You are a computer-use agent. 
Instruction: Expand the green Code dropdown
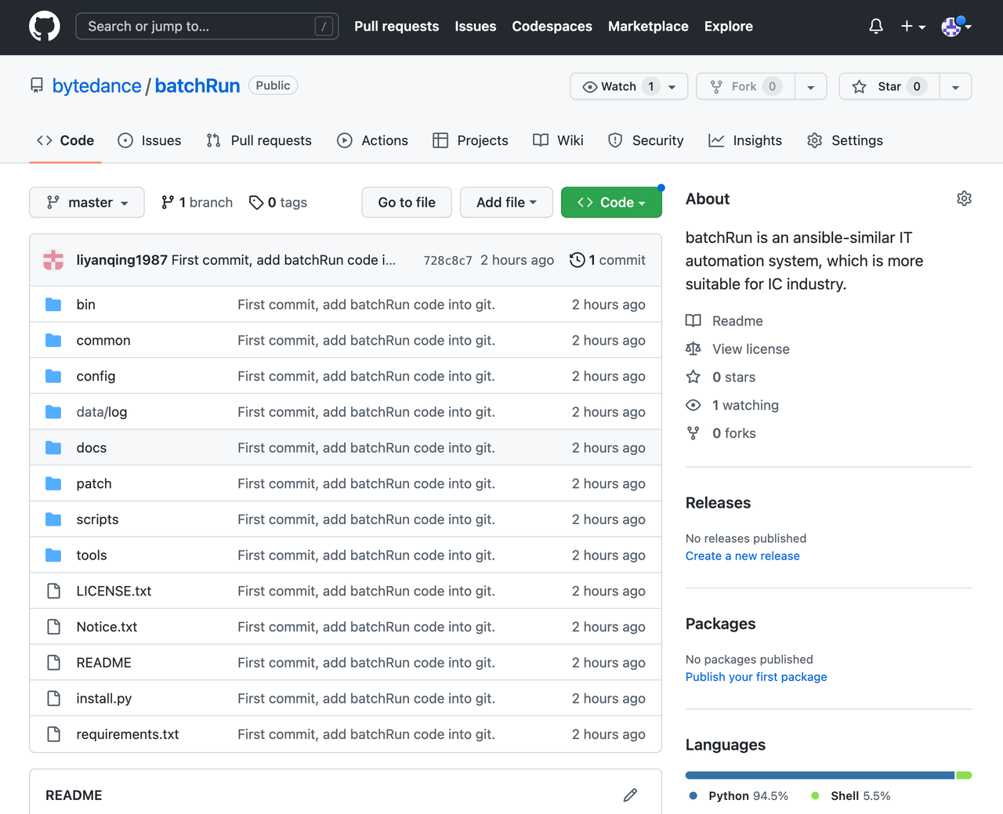pos(611,203)
